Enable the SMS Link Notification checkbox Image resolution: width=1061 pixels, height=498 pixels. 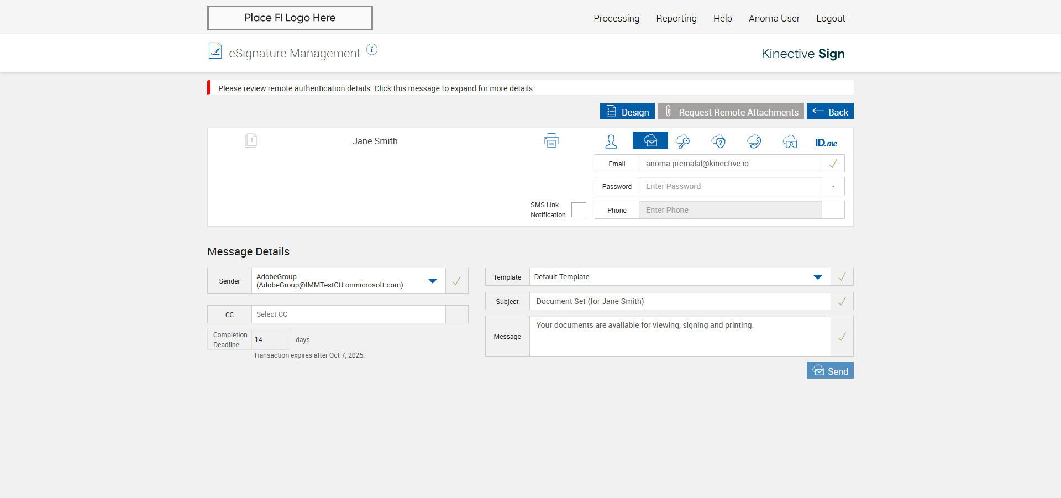point(579,210)
